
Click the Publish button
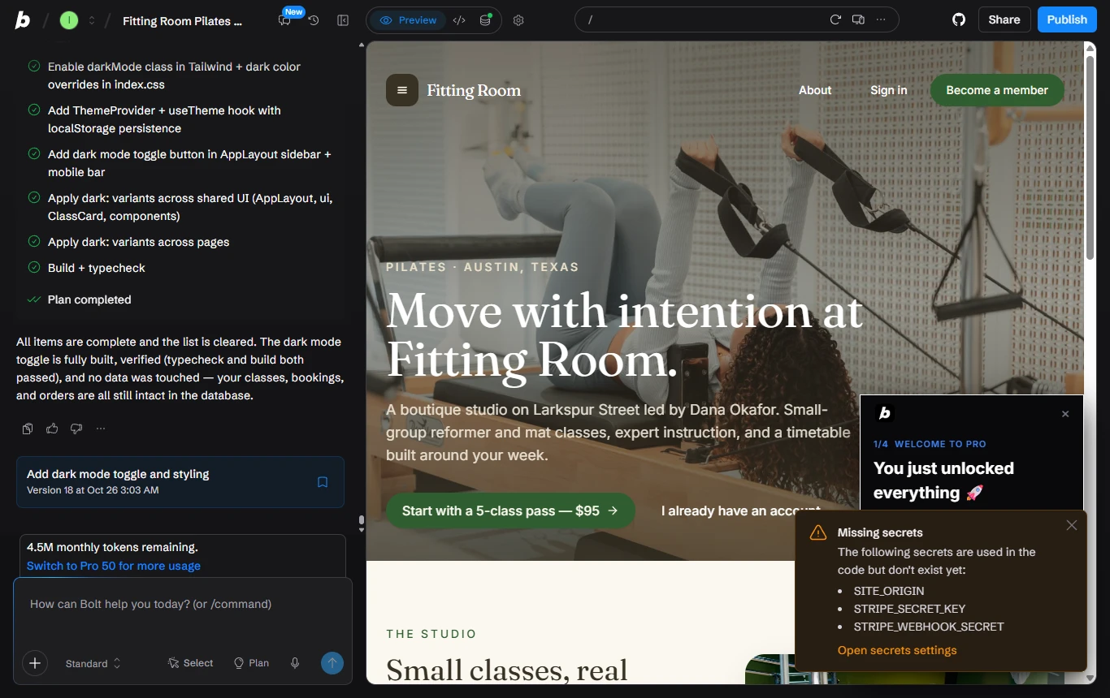click(1067, 19)
